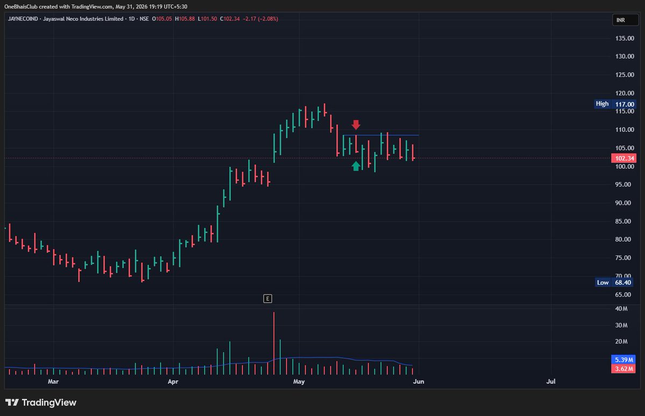This screenshot has width=645, height=416.
Task: Click the 'May' date axis label
Action: pyautogui.click(x=299, y=382)
